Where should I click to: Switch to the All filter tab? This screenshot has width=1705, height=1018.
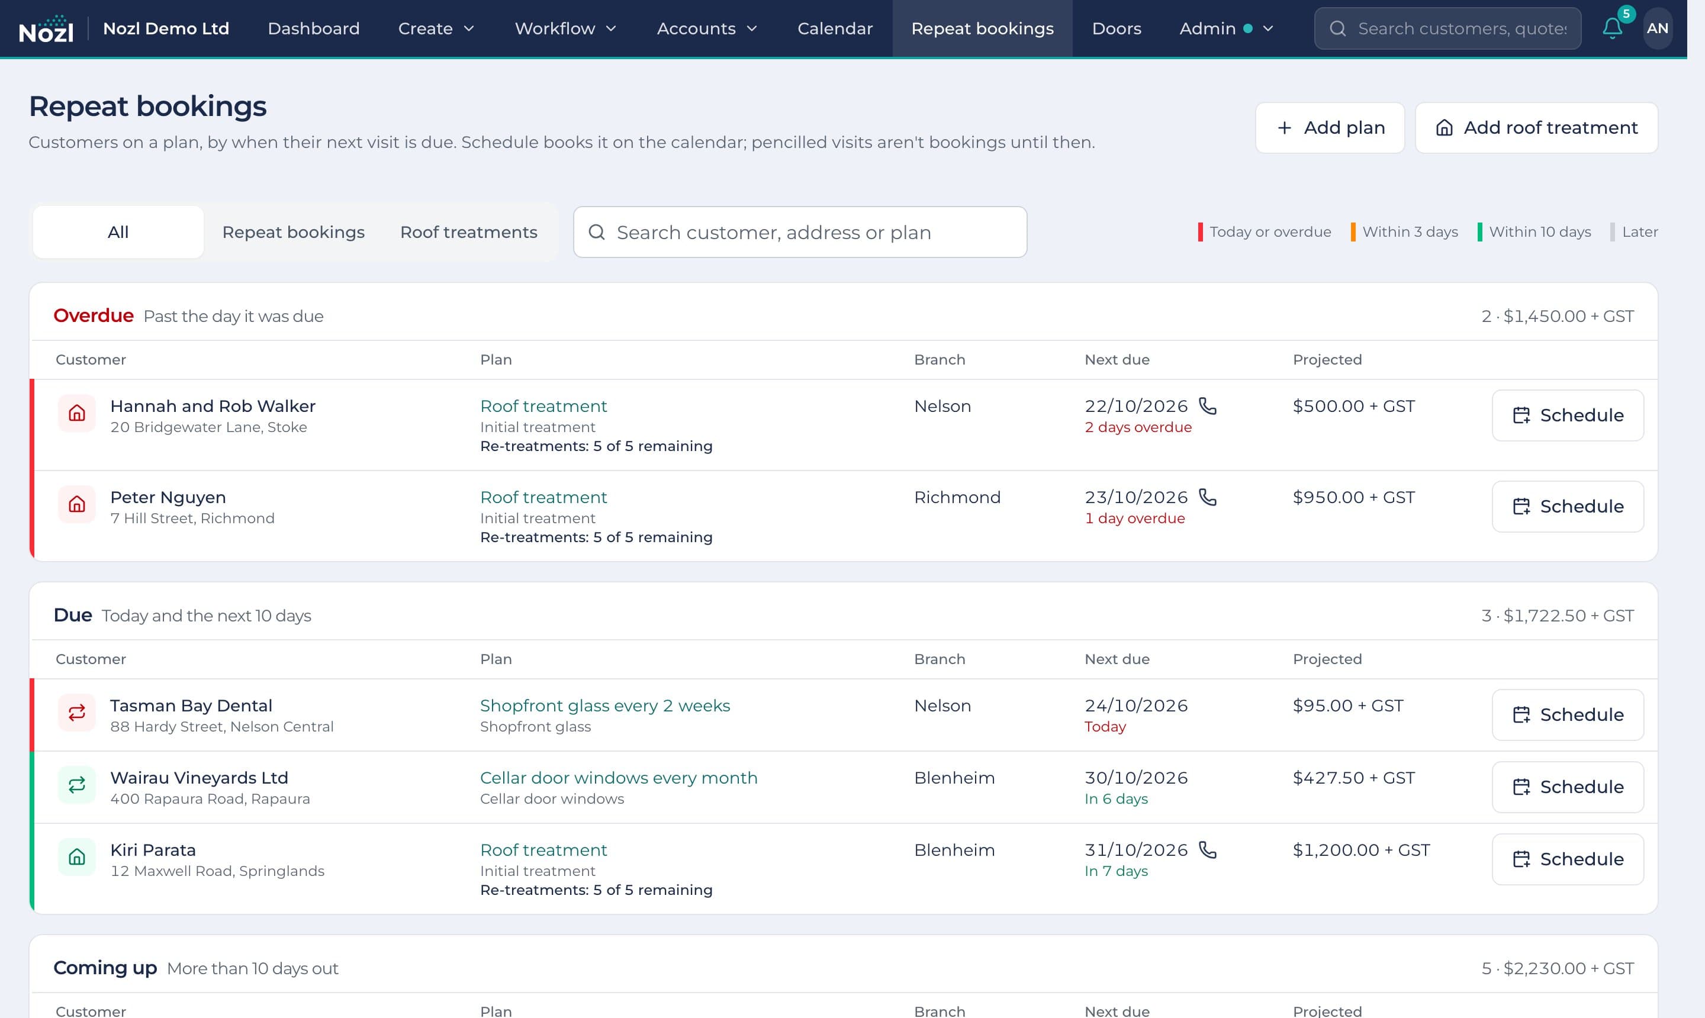point(118,232)
